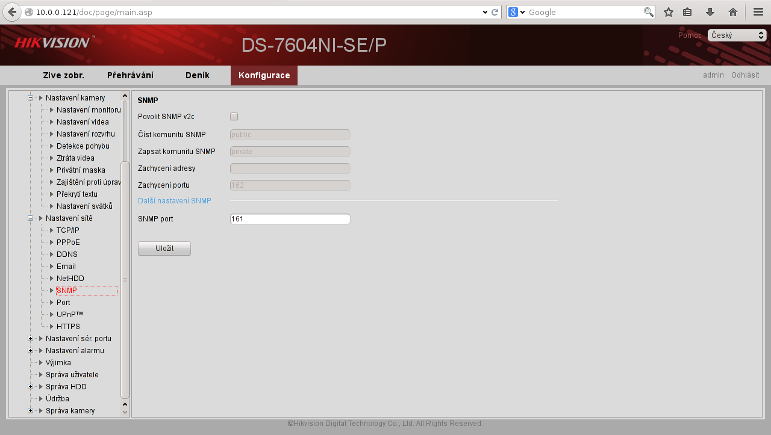Select SNMP tree item
771x435 pixels.
pyautogui.click(x=87, y=291)
